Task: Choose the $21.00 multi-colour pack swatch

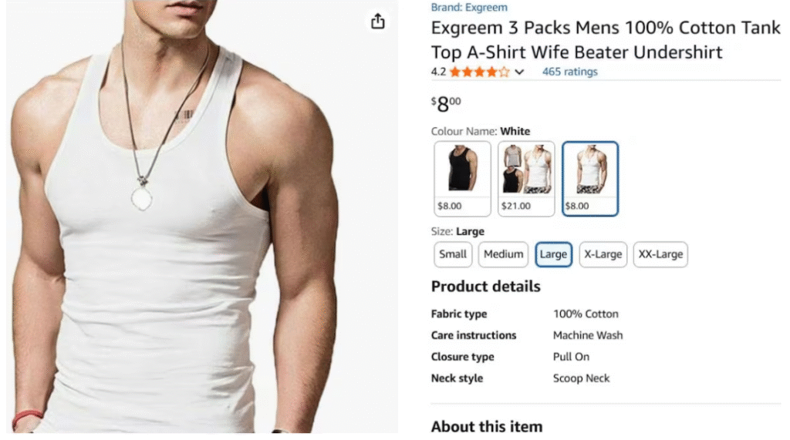Action: [526, 178]
